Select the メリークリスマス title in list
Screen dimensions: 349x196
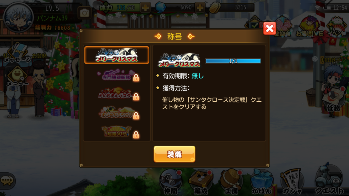(117, 55)
